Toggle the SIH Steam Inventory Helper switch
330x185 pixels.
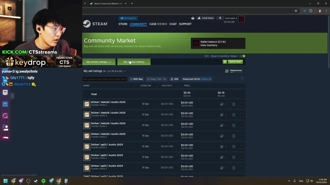(242, 56)
